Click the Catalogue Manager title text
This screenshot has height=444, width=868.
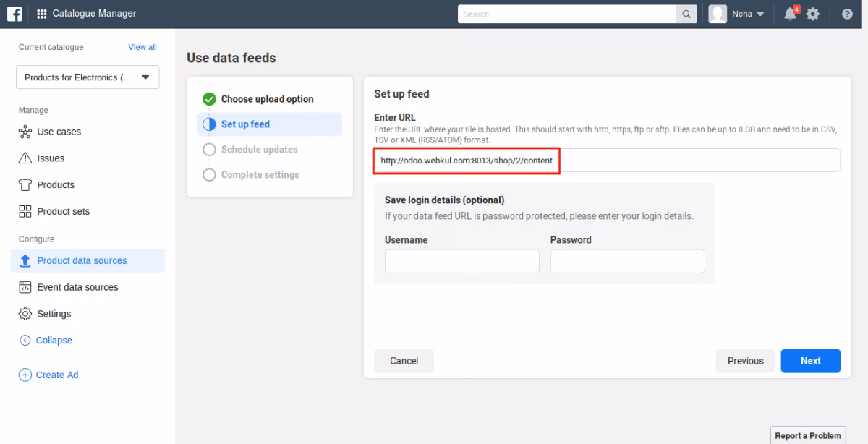tap(94, 14)
